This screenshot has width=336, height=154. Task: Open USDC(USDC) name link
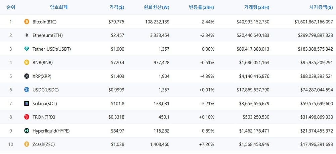pyautogui.click(x=46, y=90)
